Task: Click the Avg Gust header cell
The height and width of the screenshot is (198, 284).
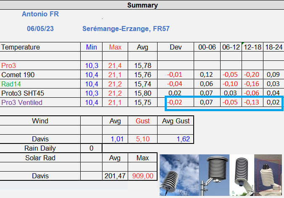Action: [x=175, y=121]
